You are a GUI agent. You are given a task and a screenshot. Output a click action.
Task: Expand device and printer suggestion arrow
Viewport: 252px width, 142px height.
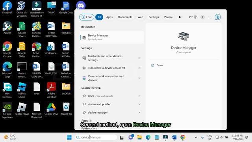(139, 104)
